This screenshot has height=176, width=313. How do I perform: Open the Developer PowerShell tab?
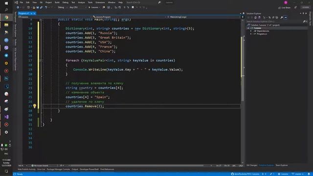(89, 170)
